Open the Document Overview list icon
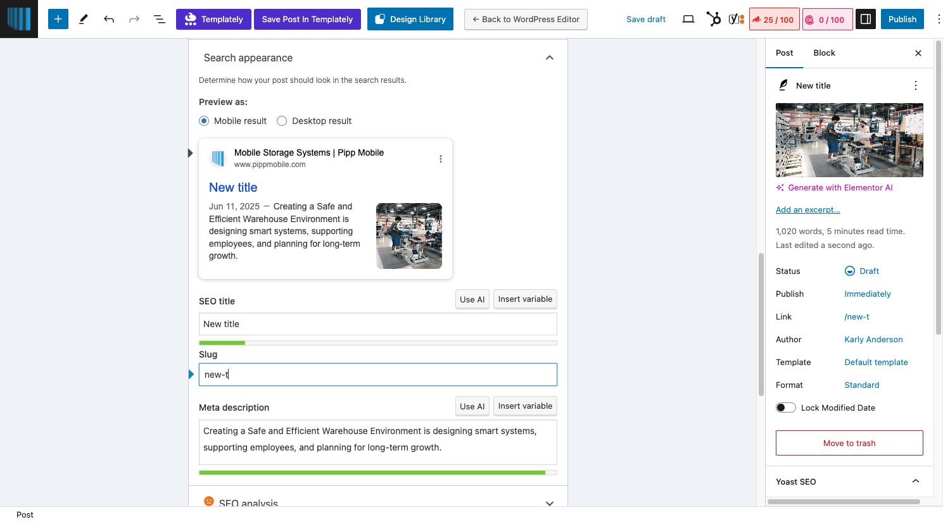Screen dimensions: 943x522 [x=160, y=19]
